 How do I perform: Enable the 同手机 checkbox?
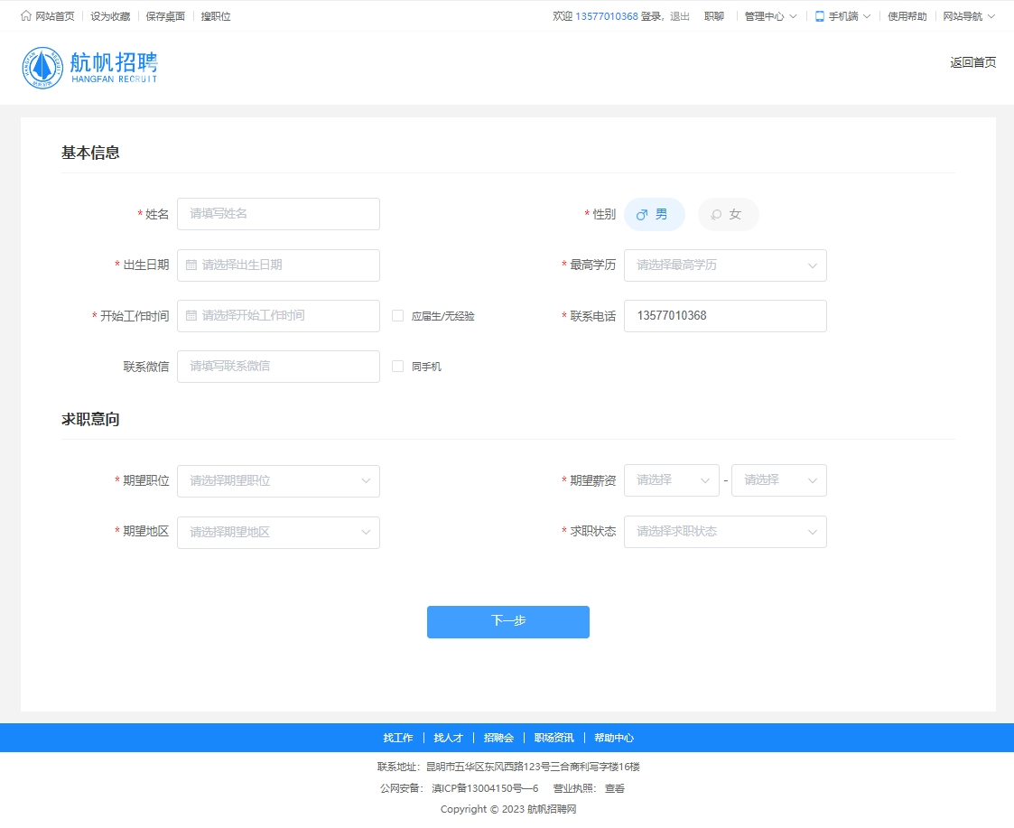pyautogui.click(x=397, y=367)
